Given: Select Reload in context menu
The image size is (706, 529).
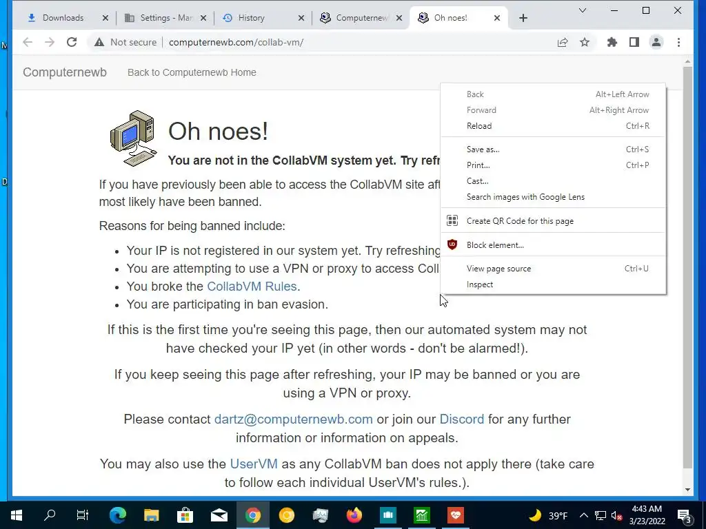Looking at the screenshot, I should point(554,126).
